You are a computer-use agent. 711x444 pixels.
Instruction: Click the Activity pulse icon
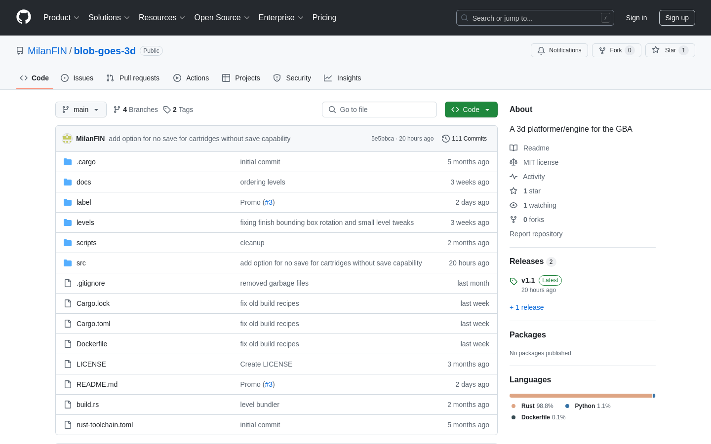513,177
